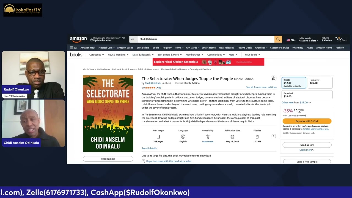Select the Hardcover $25.00 format option
352x198 pixels.
320,83
